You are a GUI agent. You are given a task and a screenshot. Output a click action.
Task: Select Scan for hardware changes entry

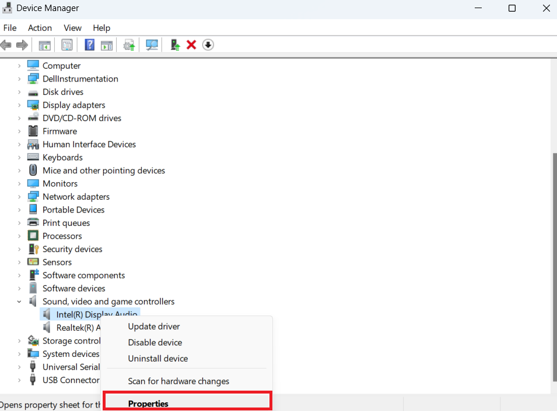pyautogui.click(x=187, y=381)
